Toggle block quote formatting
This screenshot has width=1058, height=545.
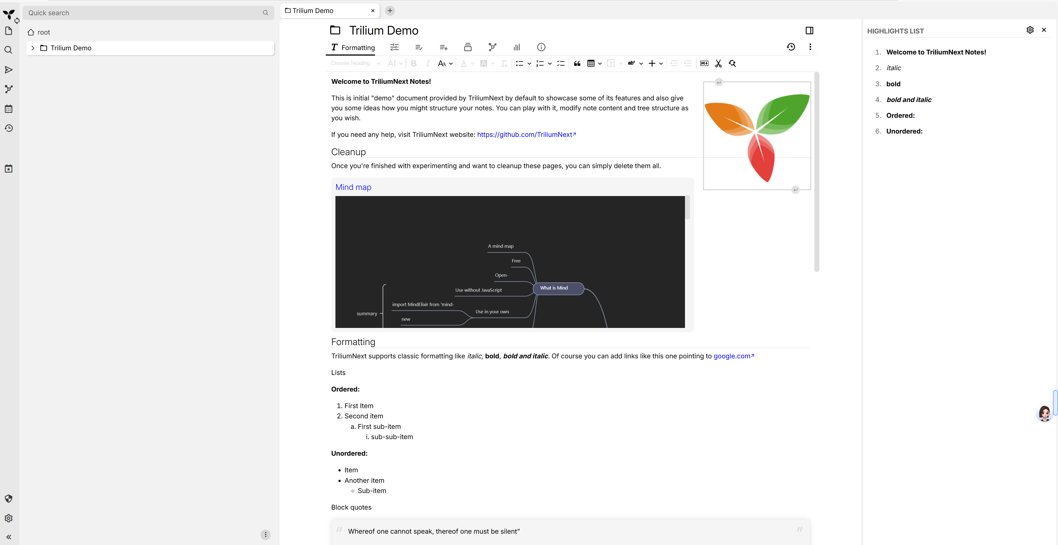(x=577, y=63)
